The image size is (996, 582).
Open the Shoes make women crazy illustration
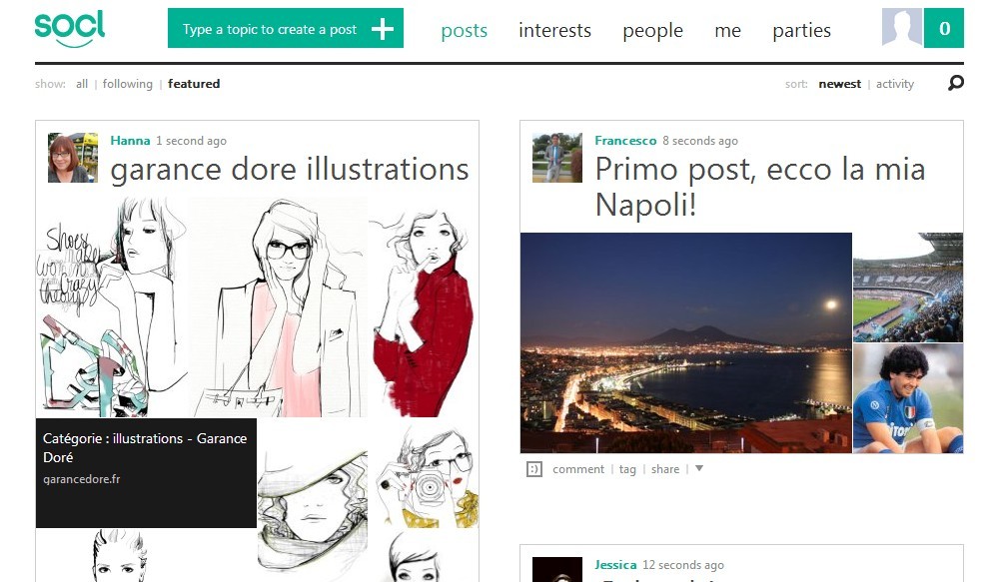point(113,306)
